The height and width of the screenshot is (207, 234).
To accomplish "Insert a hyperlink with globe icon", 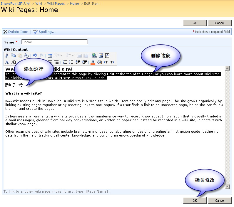I will tap(94, 55).
